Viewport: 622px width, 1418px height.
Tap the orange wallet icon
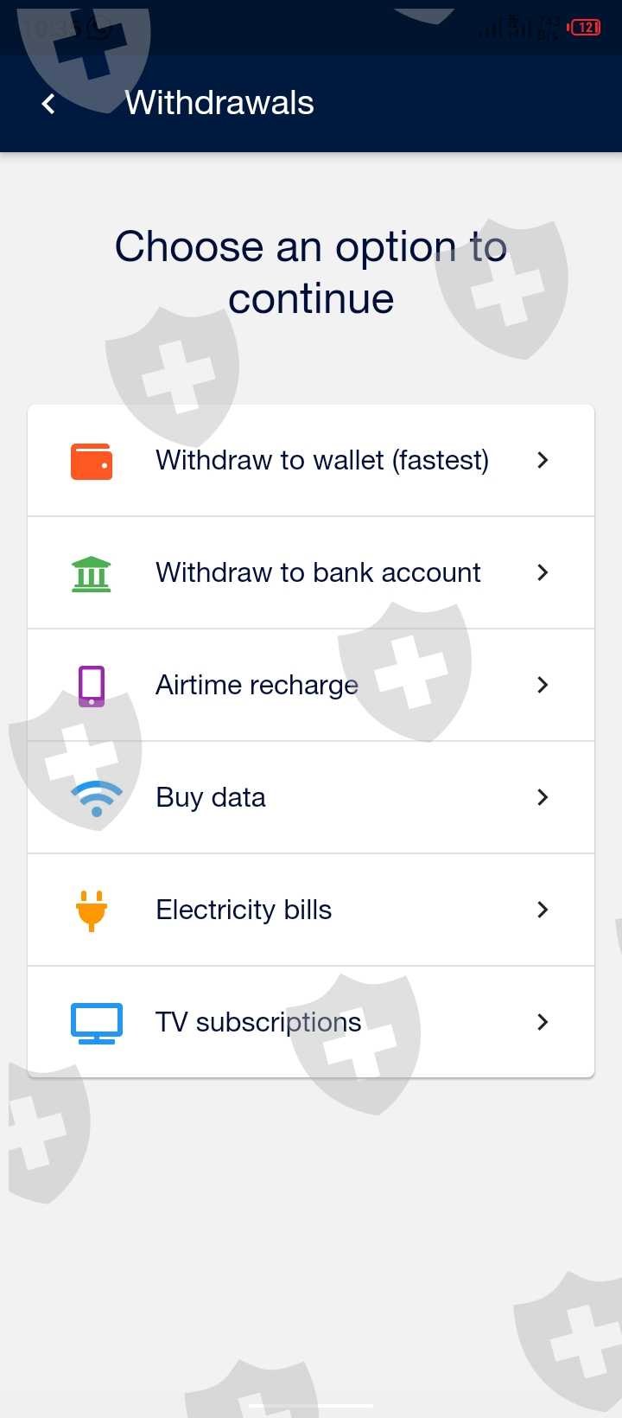pyautogui.click(x=92, y=461)
